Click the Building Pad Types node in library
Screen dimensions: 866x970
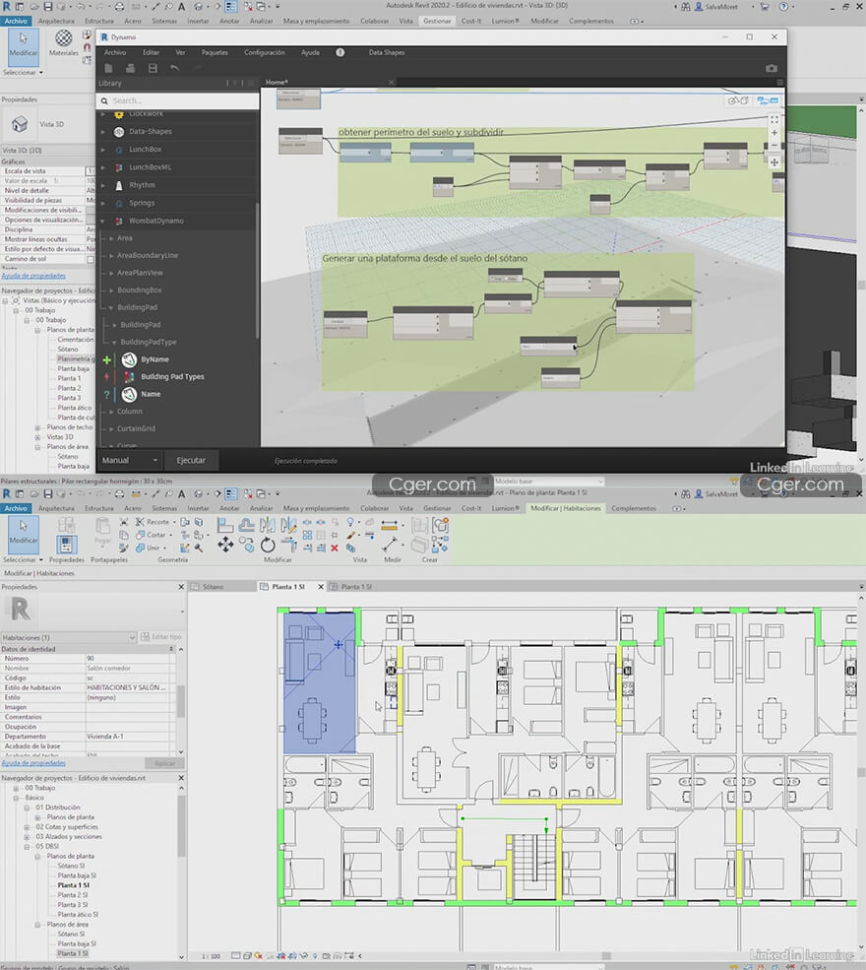(172, 377)
